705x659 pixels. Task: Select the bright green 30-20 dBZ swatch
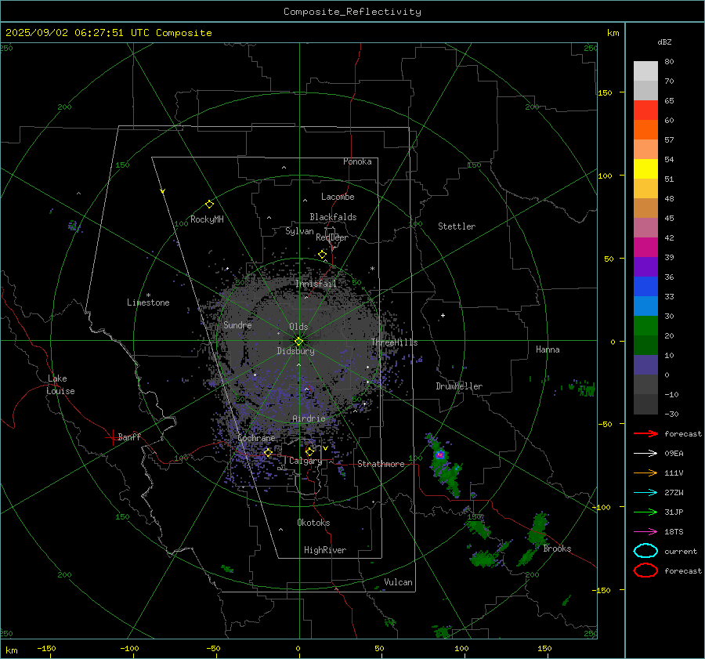645,326
